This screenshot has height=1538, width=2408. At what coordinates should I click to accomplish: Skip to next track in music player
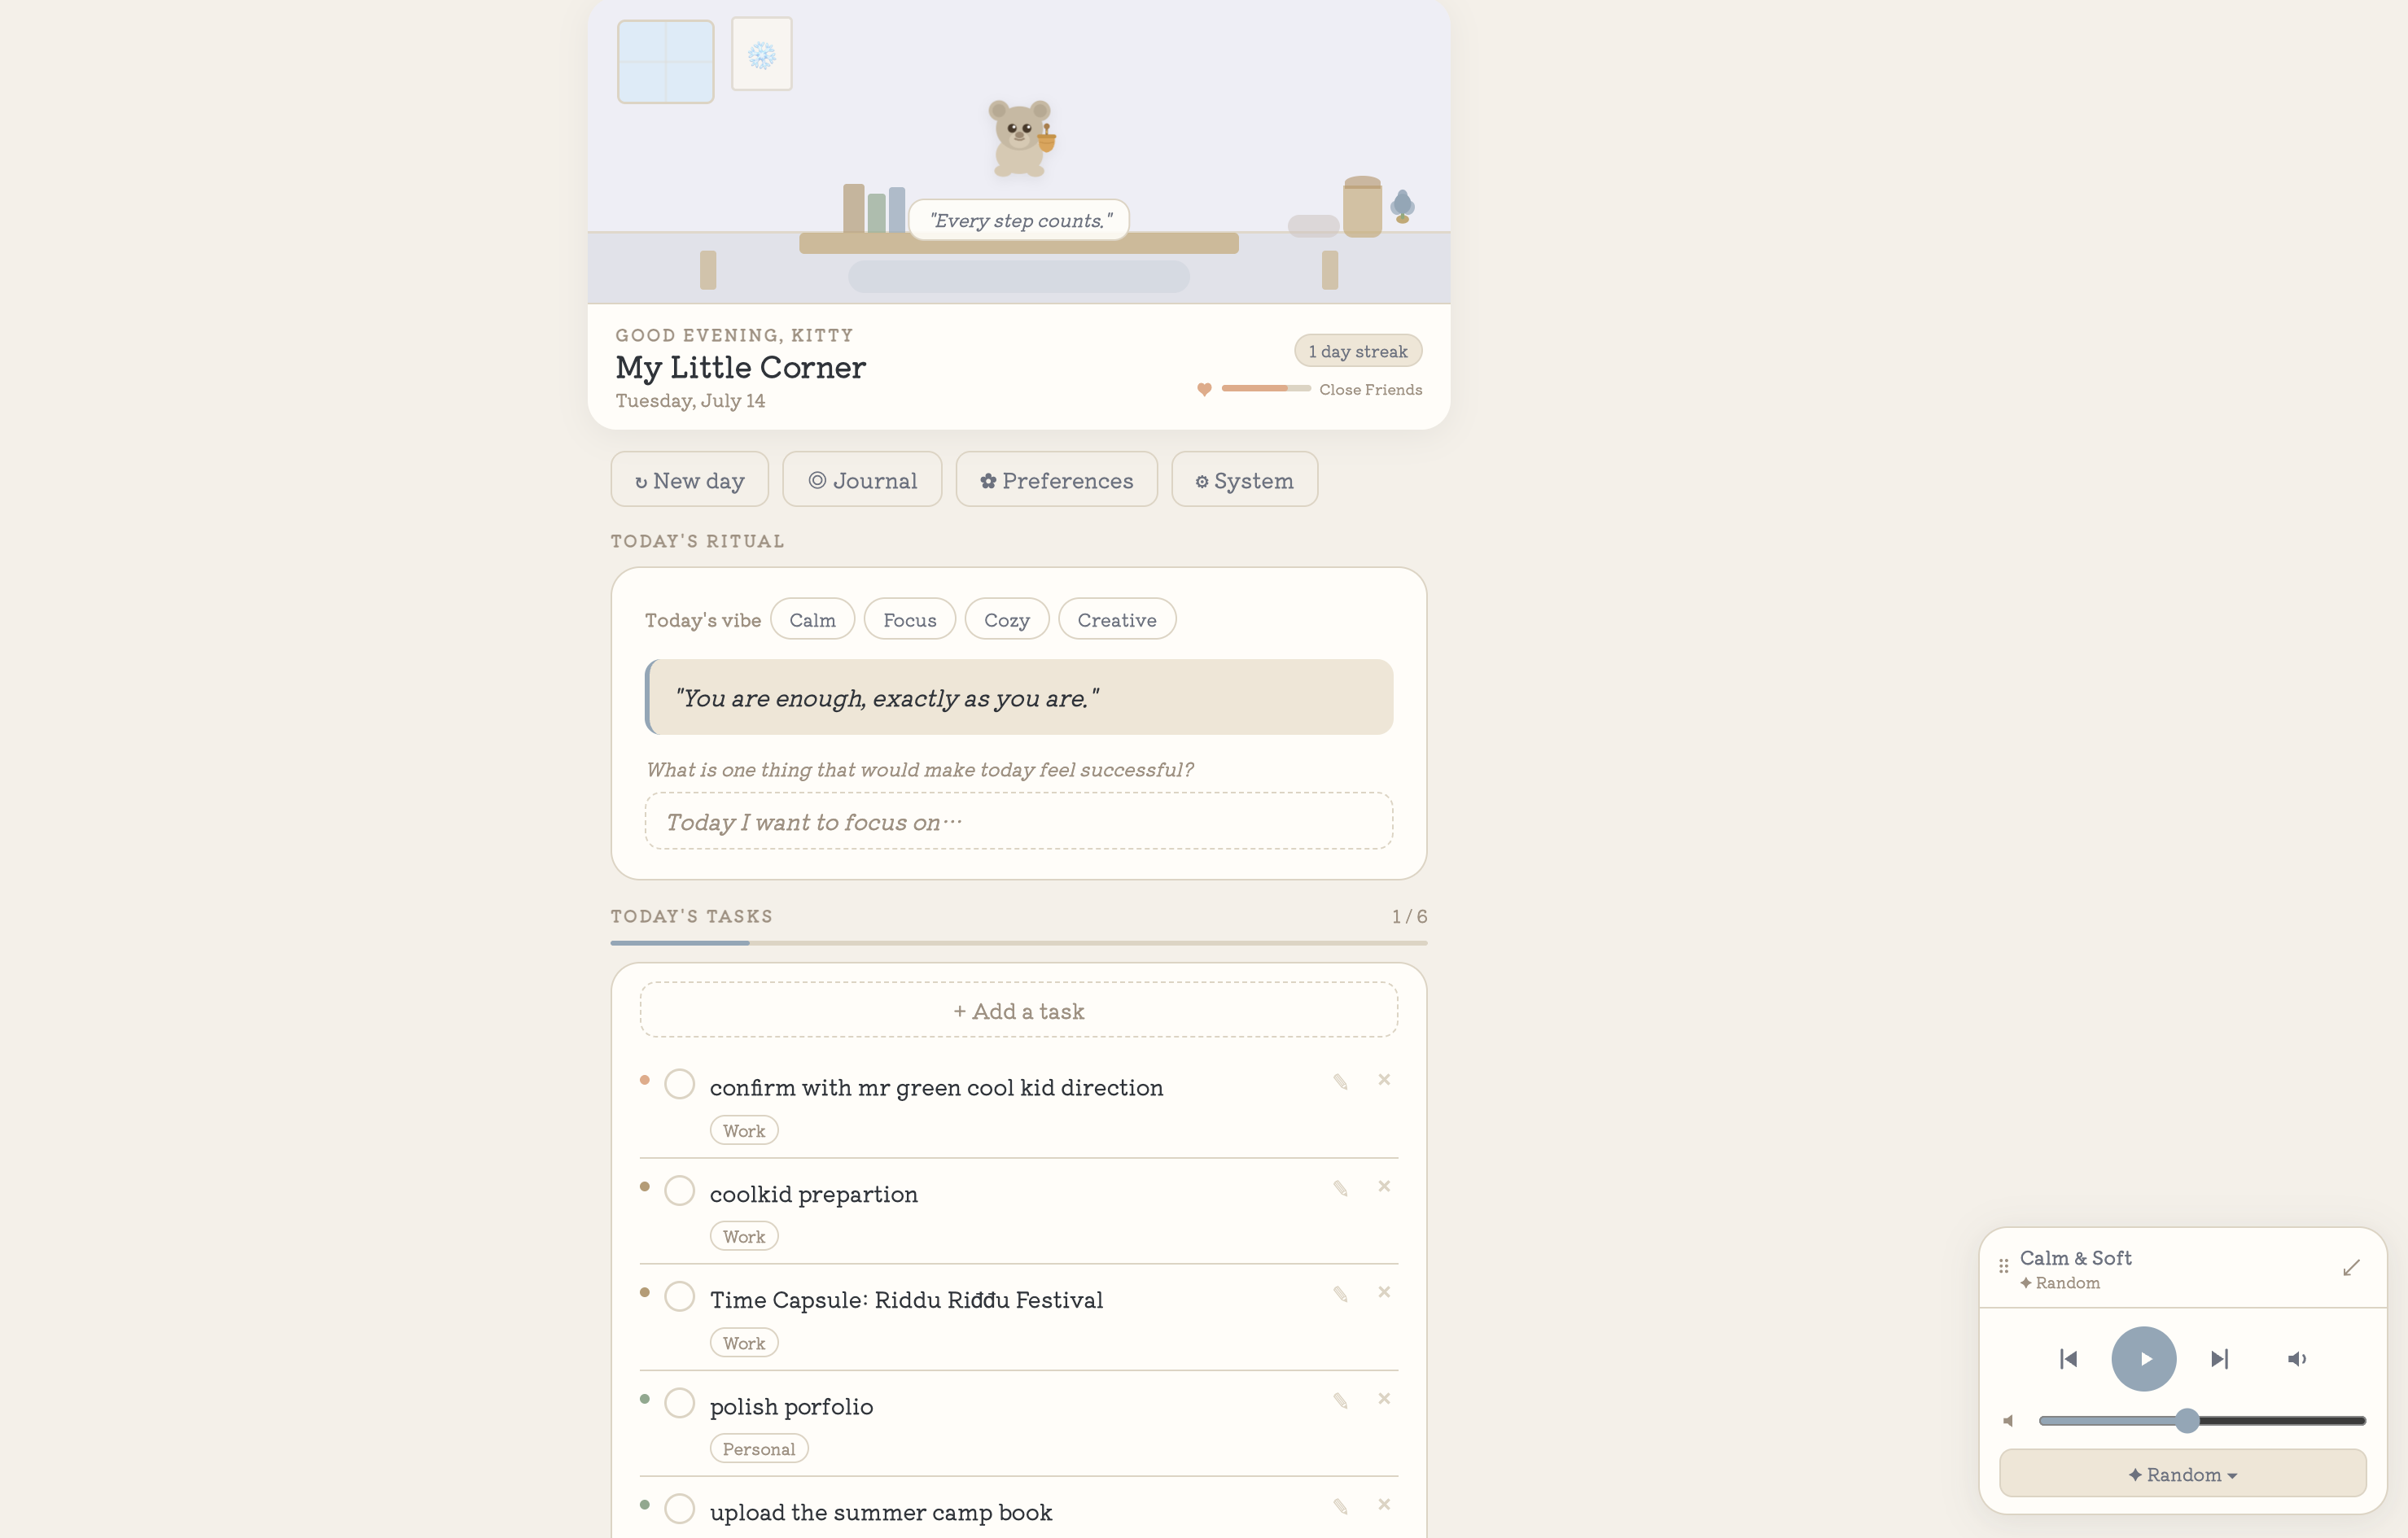[x=2219, y=1359]
